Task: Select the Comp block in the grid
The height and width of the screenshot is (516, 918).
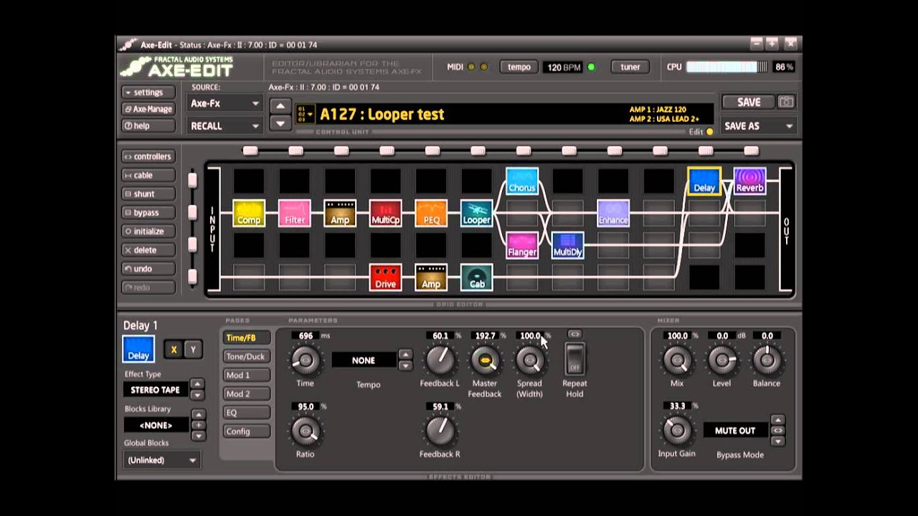Action: [249, 213]
